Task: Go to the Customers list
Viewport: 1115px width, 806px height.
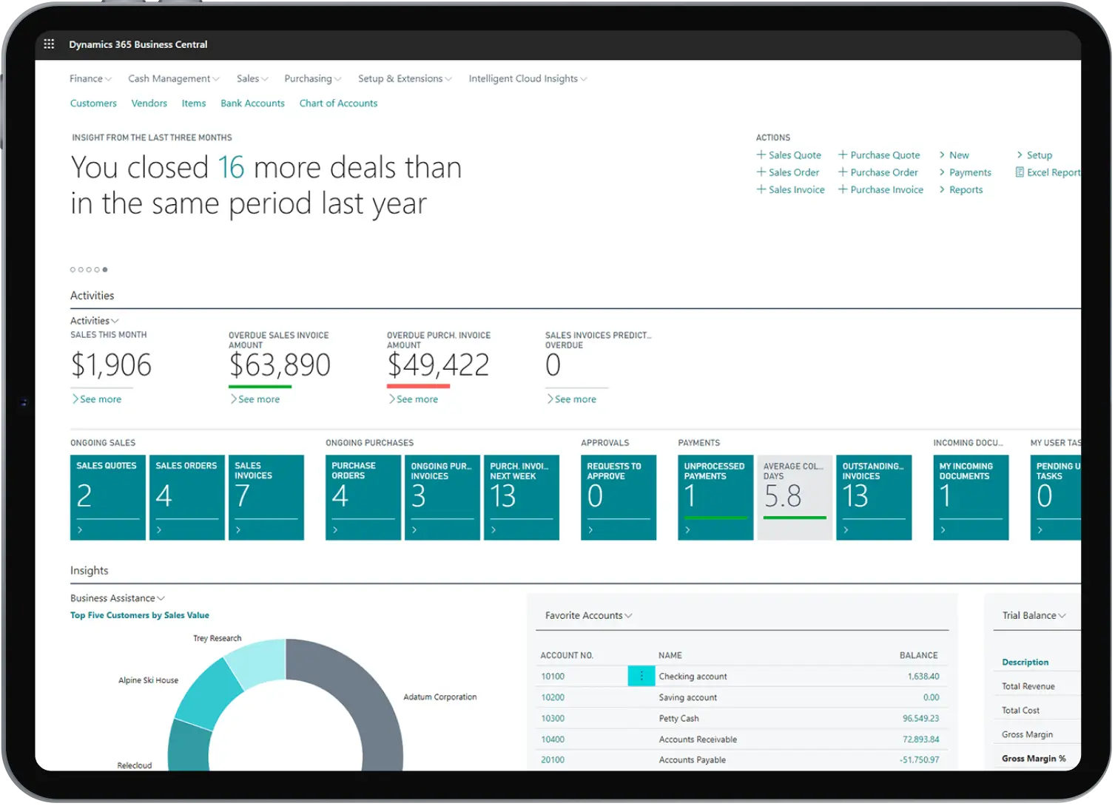Action: pos(93,104)
